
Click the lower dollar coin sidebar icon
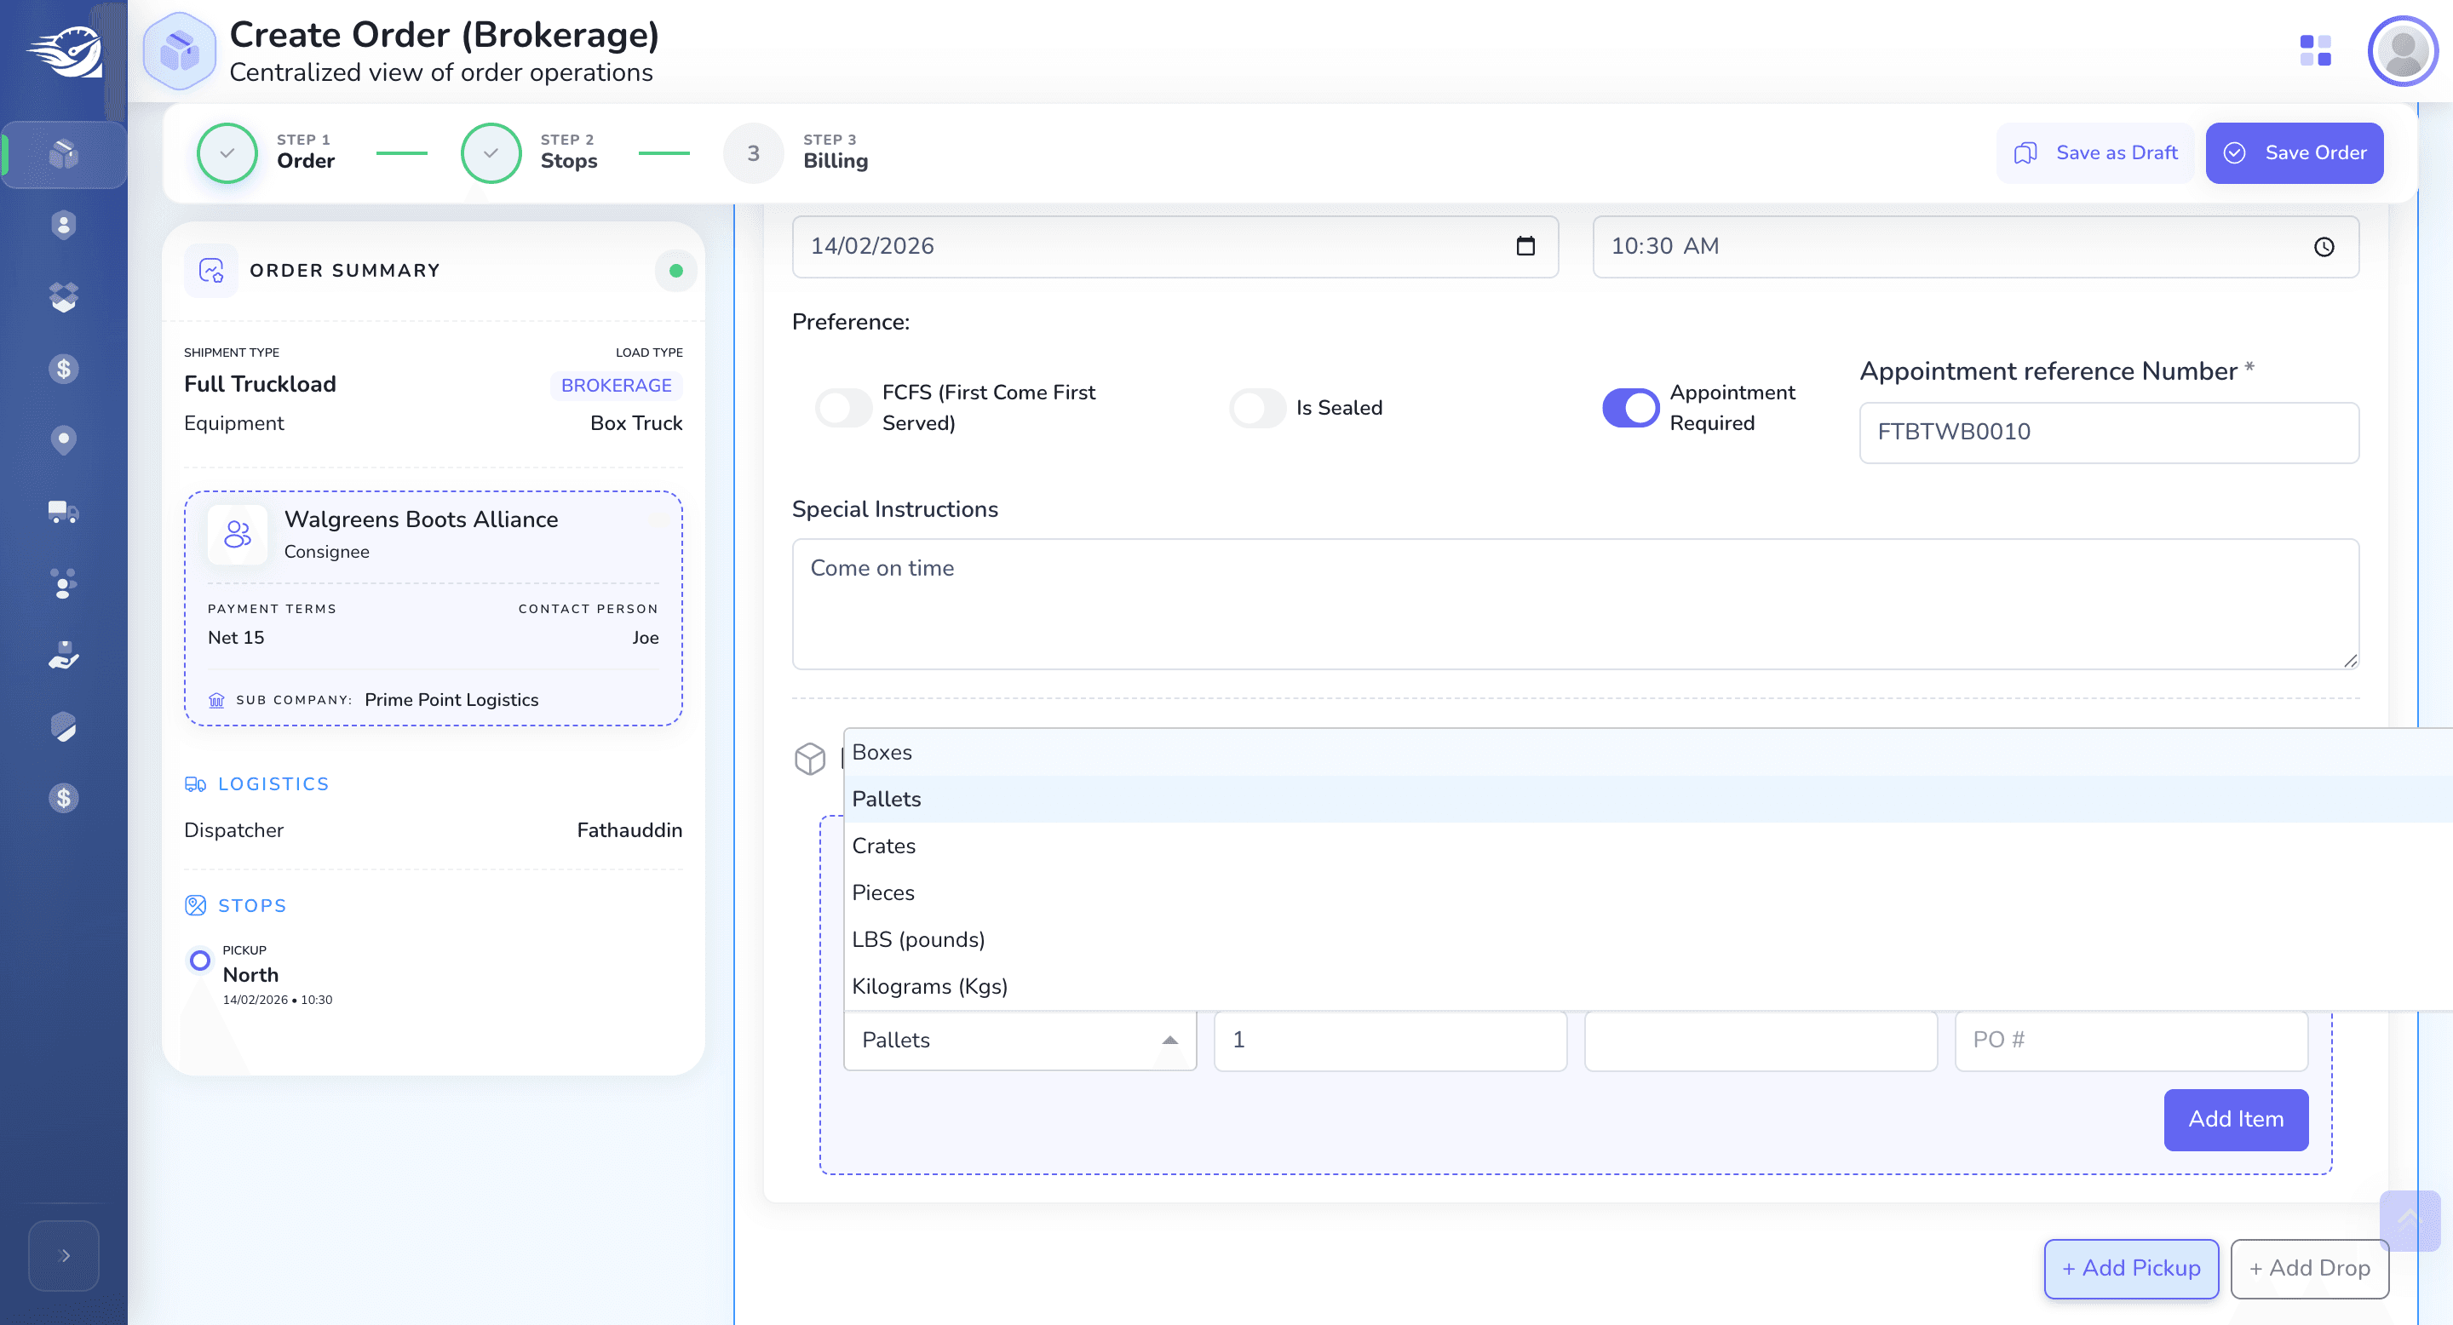[x=64, y=798]
